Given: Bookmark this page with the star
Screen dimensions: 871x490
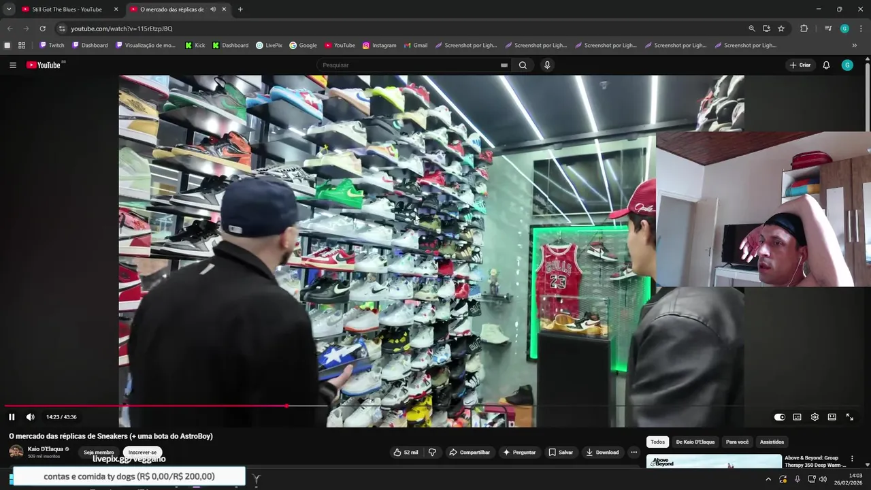Looking at the screenshot, I should point(781,29).
